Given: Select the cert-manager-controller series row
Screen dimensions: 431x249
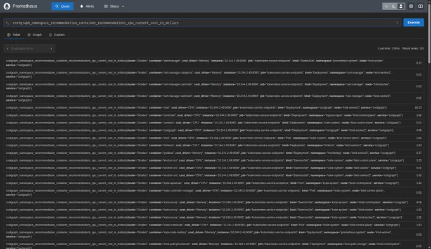Looking at the screenshot, I should click(x=214, y=86).
